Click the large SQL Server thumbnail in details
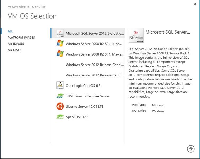The height and width of the screenshot is (159, 200). pyautogui.click(x=136, y=35)
